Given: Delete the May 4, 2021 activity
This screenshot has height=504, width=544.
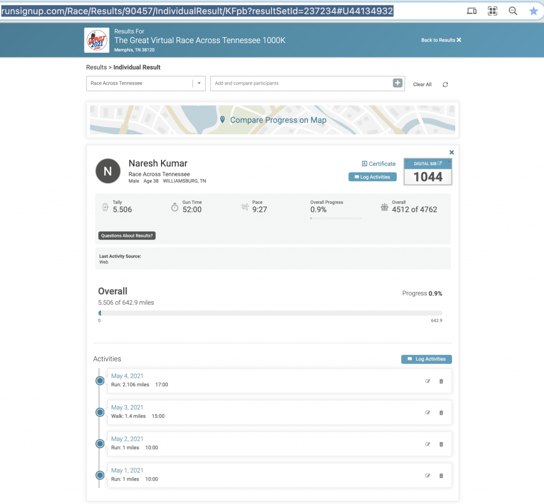Looking at the screenshot, I should [x=441, y=381].
